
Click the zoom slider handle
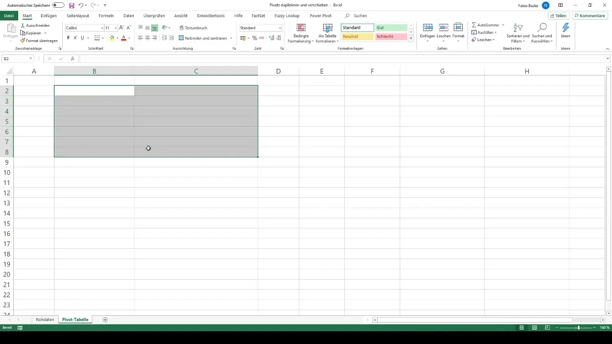tap(578, 328)
